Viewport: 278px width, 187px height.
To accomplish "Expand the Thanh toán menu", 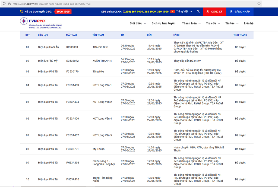I will point(191,23).
